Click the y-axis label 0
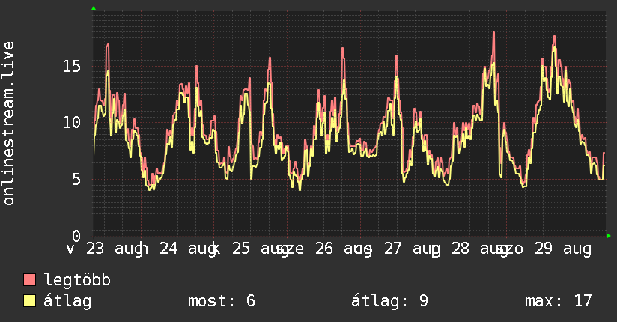Viewport: 617px width, 322px height. tap(76, 236)
